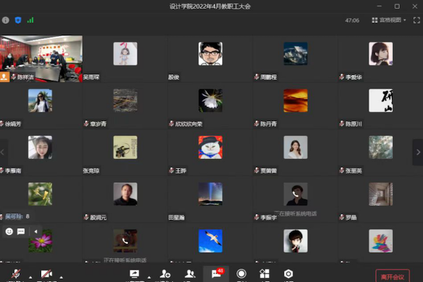Open the invite participants icon
423x282 pixels.
pyautogui.click(x=165, y=274)
